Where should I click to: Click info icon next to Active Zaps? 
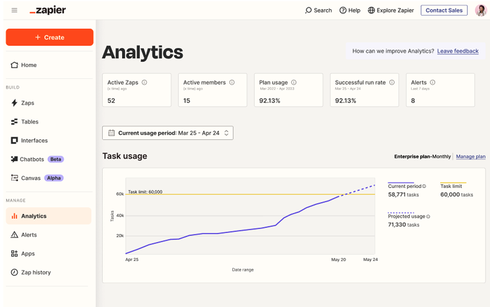pyautogui.click(x=144, y=82)
